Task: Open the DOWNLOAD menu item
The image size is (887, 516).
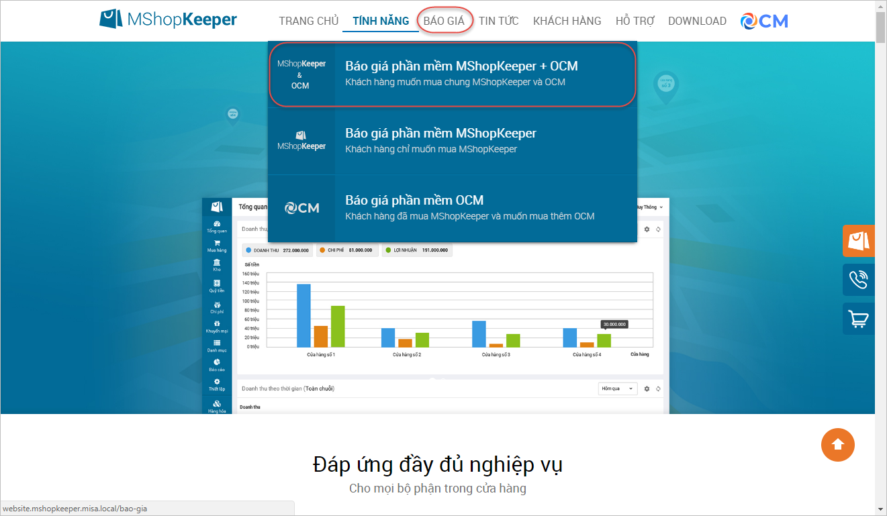Action: pos(697,21)
